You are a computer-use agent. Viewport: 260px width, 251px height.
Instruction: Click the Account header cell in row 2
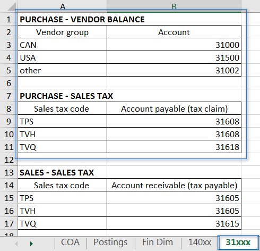click(x=174, y=32)
